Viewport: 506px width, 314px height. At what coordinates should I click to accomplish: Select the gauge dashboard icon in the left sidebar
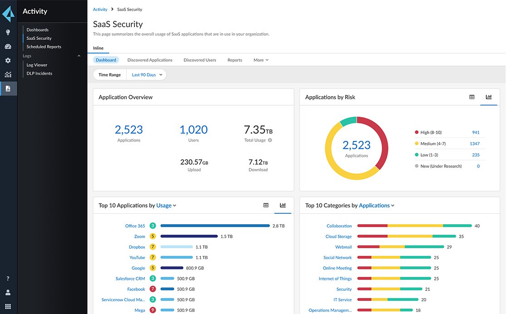7,46
